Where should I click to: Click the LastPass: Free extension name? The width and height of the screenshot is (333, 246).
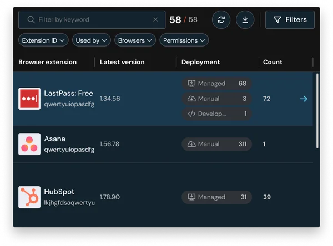click(x=69, y=93)
